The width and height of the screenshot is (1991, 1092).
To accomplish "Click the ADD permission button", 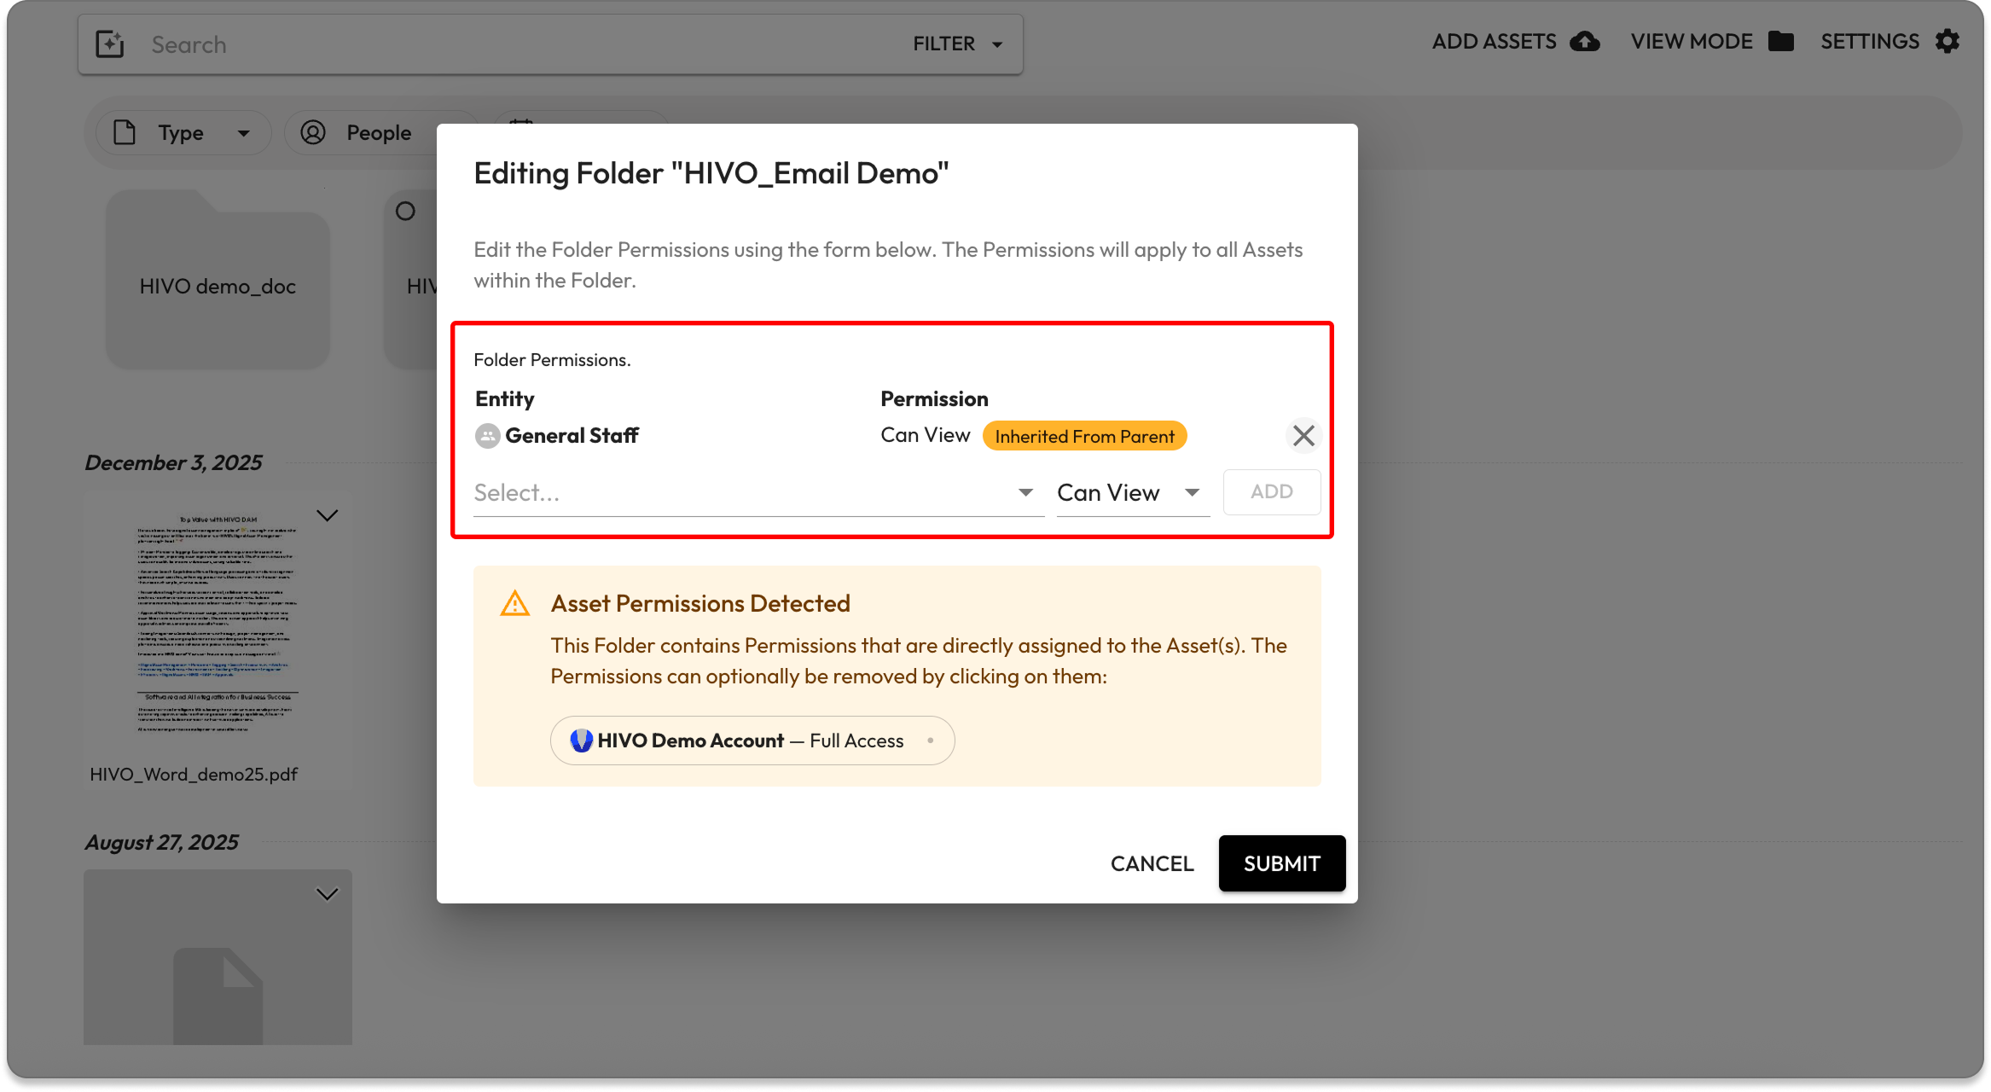I will tap(1271, 492).
